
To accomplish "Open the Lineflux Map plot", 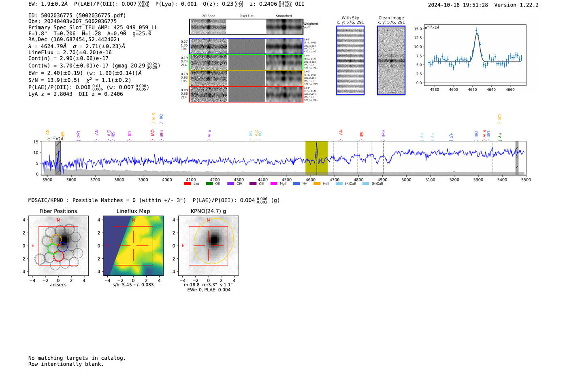I will click(133, 246).
